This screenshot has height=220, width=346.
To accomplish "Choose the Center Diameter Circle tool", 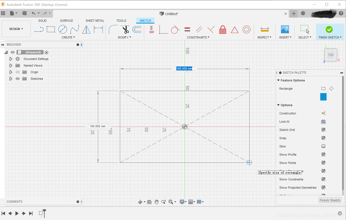I will click(63, 29).
